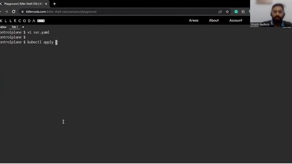The height and width of the screenshot is (164, 292).
Task: Bookmark this page with the star icon
Action: tap(227, 11)
